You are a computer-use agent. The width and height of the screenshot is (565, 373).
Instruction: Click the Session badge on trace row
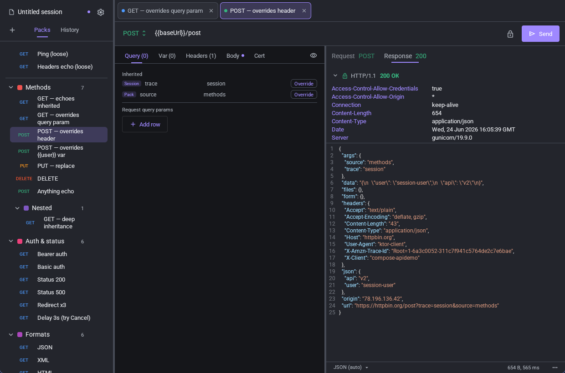click(x=132, y=84)
